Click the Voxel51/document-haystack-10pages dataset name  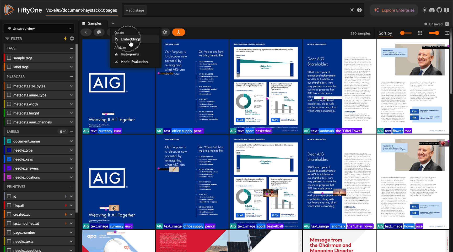[82, 10]
